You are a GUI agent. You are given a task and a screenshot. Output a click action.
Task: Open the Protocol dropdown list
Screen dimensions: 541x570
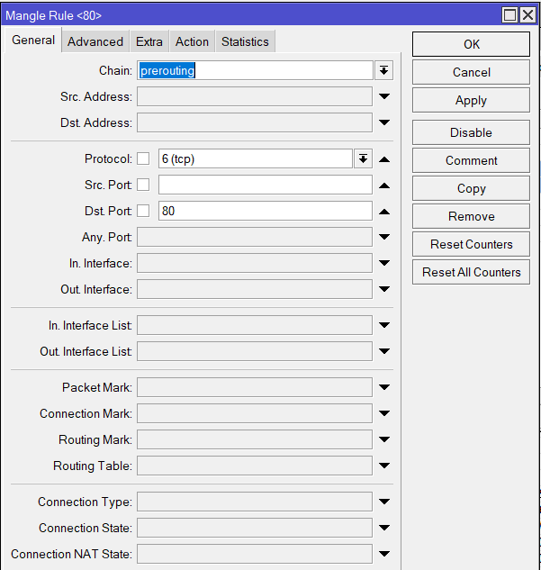coord(363,159)
